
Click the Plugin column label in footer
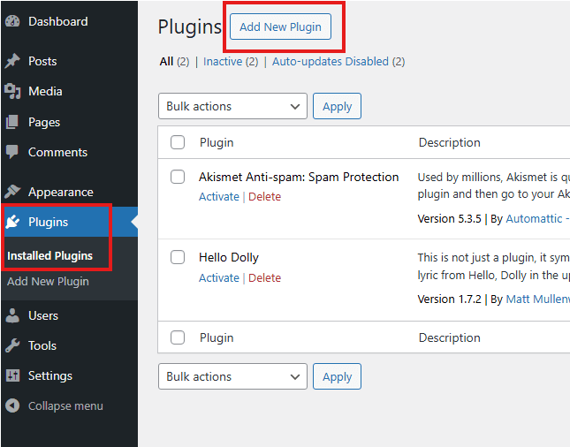(217, 338)
